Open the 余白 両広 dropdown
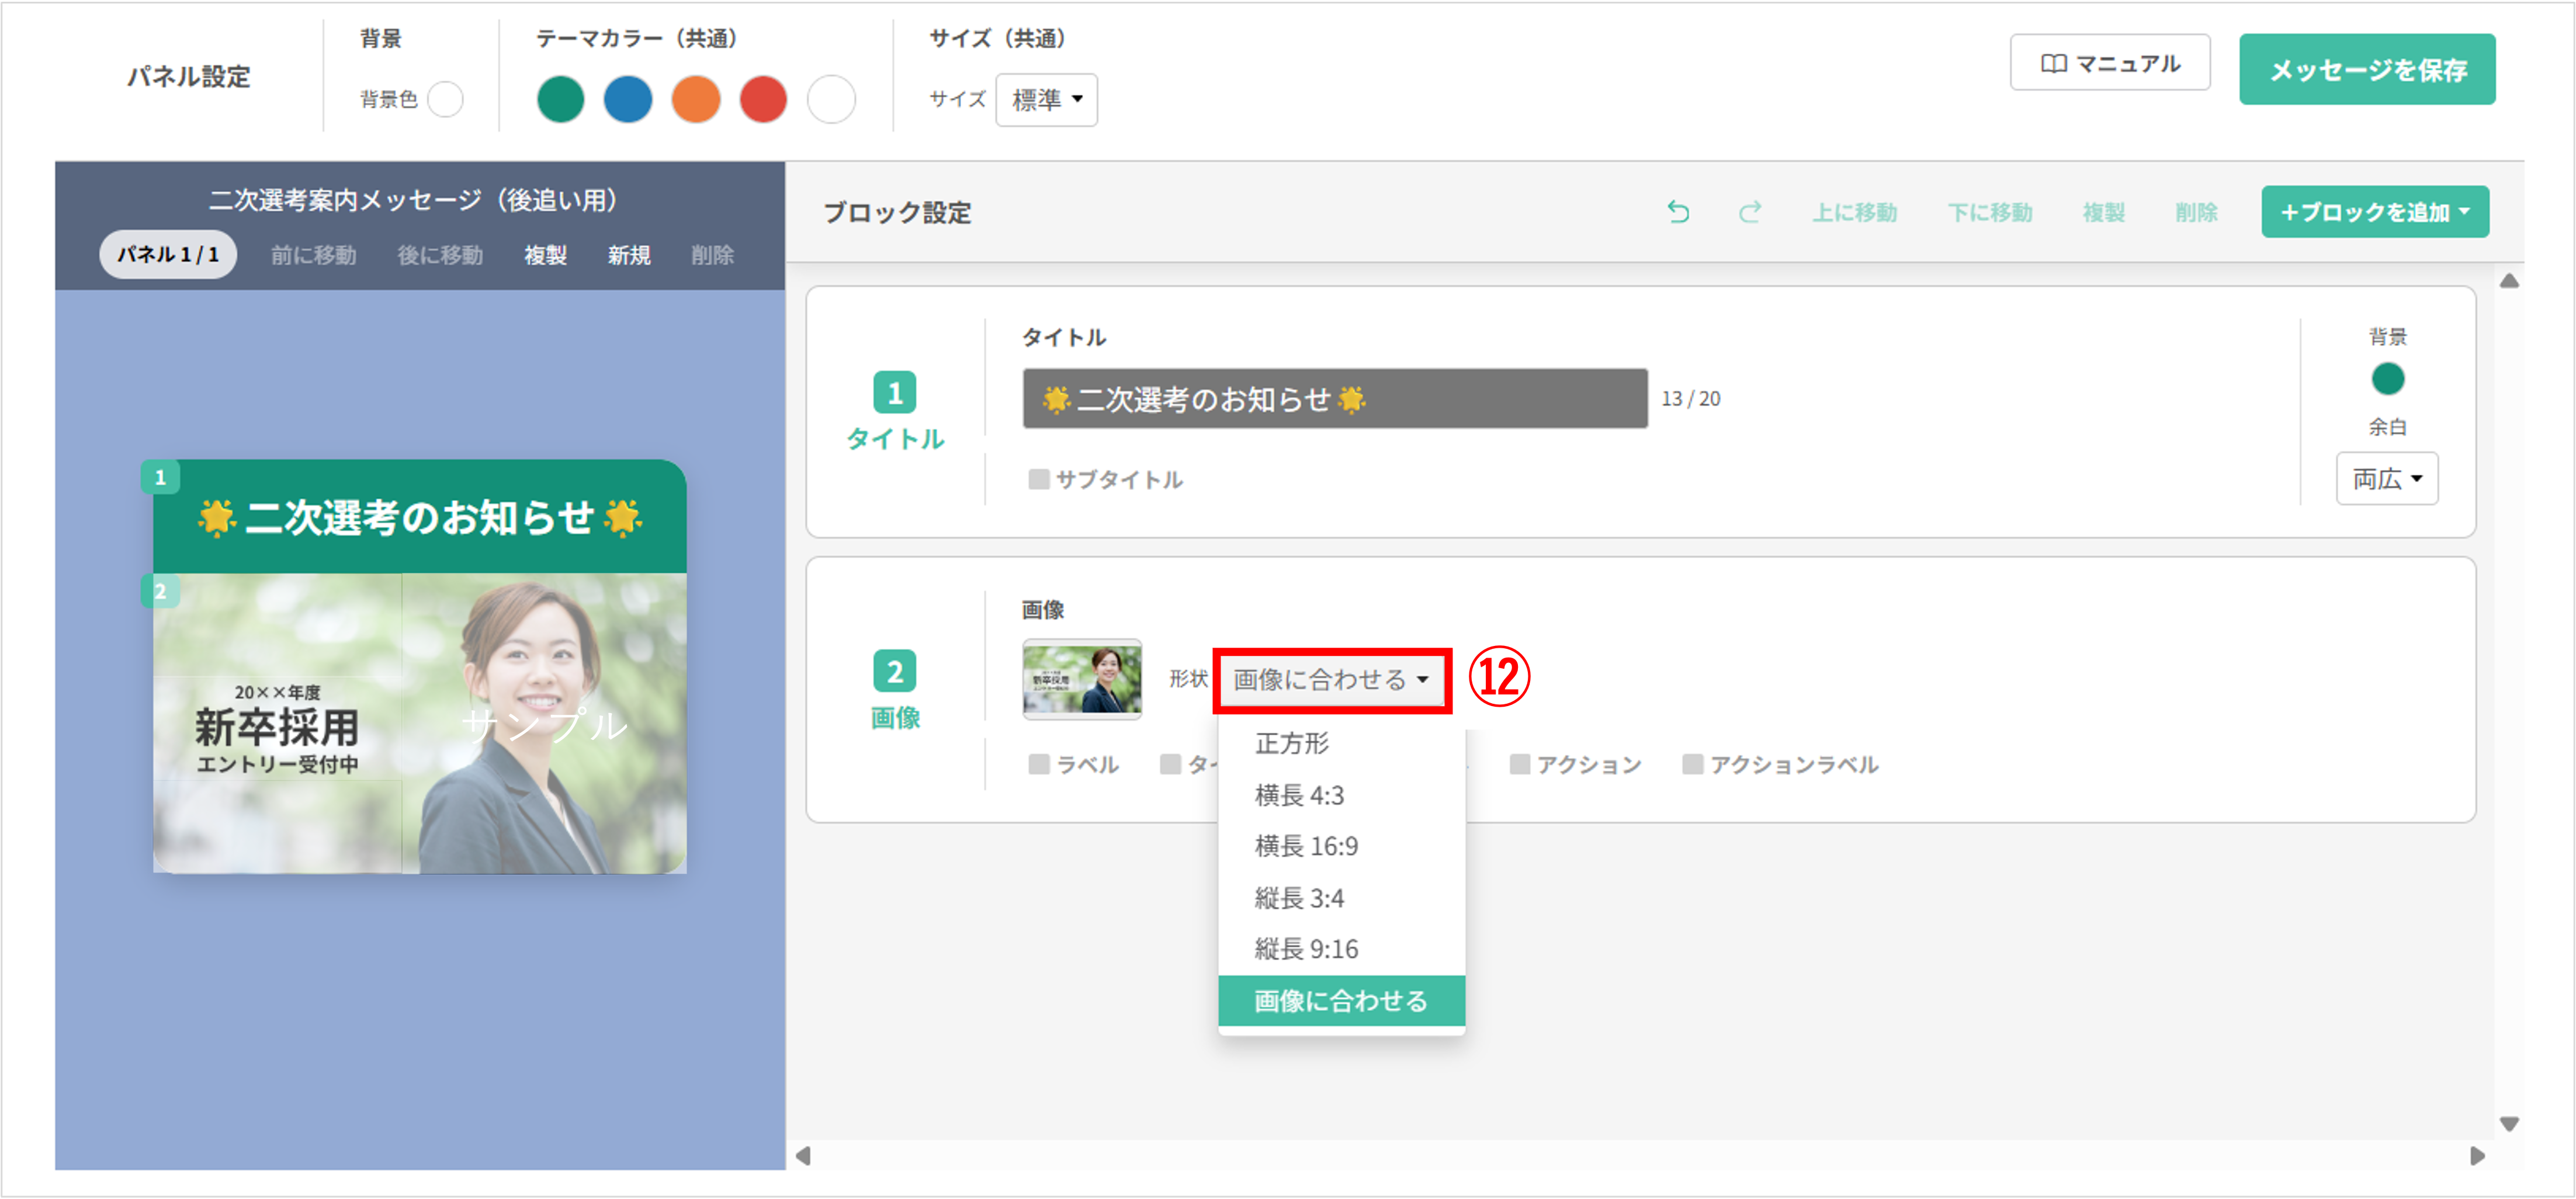Viewport: 2576px width, 1199px height. pos(2387,478)
